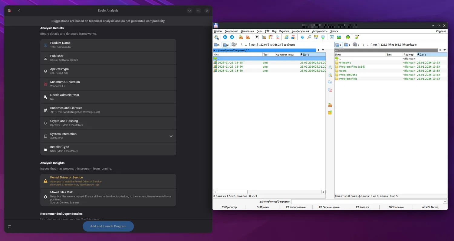
Task: Click F5 Копирование button
Action: tap(295, 207)
